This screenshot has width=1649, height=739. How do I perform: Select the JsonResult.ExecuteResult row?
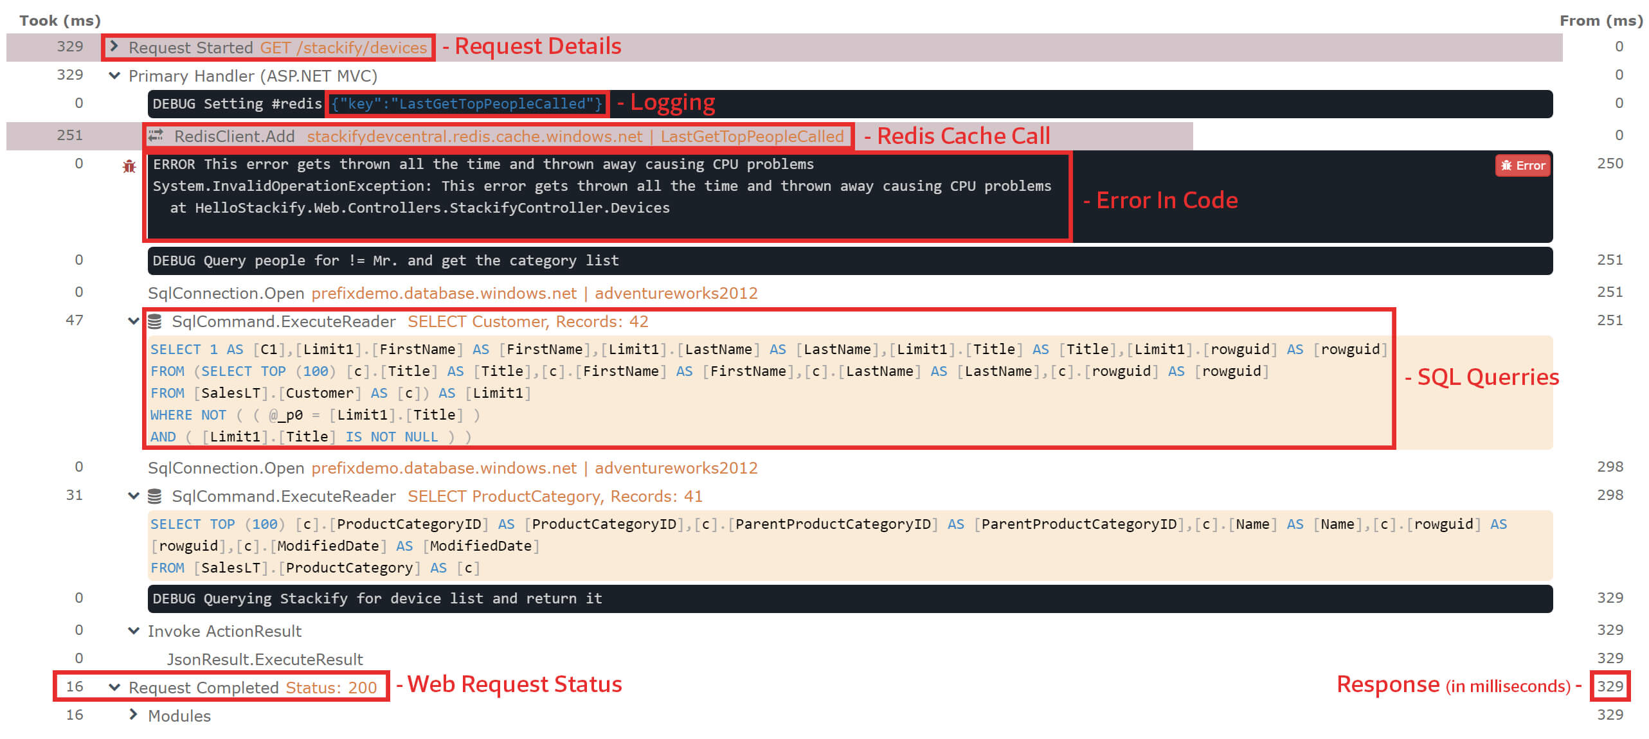pos(265,659)
